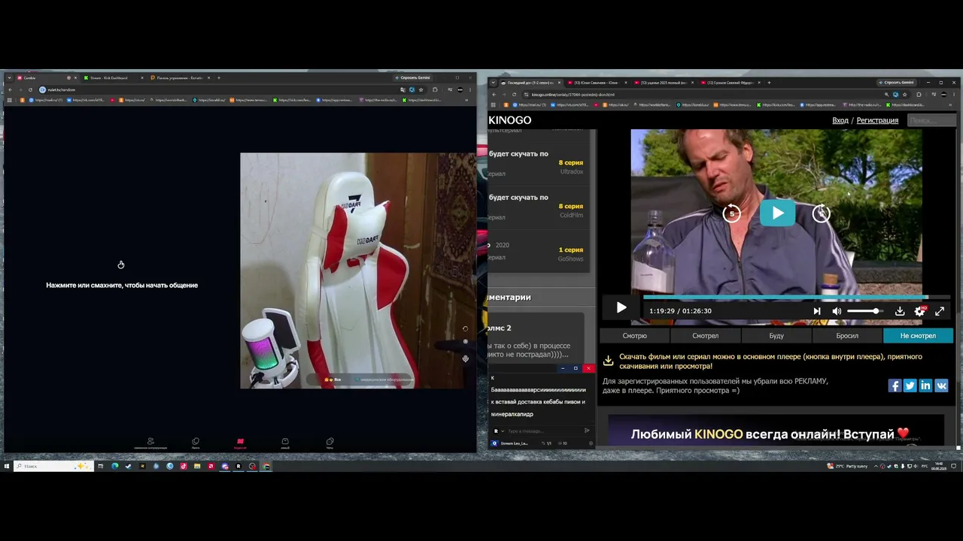Open the weather widget in system tray
Screen dimensions: 963x541
(848, 466)
